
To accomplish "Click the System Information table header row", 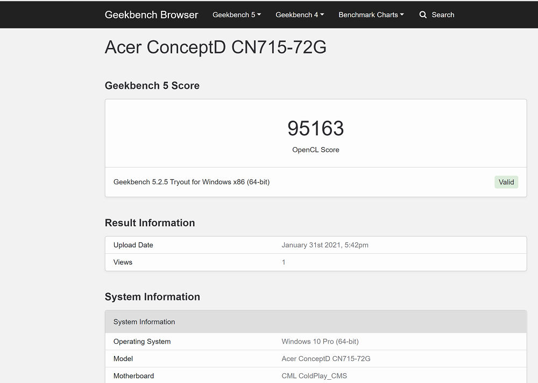I will pos(316,322).
